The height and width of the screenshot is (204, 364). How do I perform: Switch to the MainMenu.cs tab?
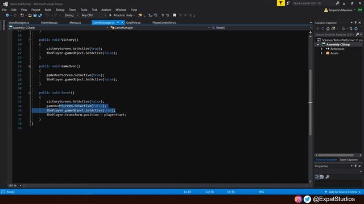[49, 23]
